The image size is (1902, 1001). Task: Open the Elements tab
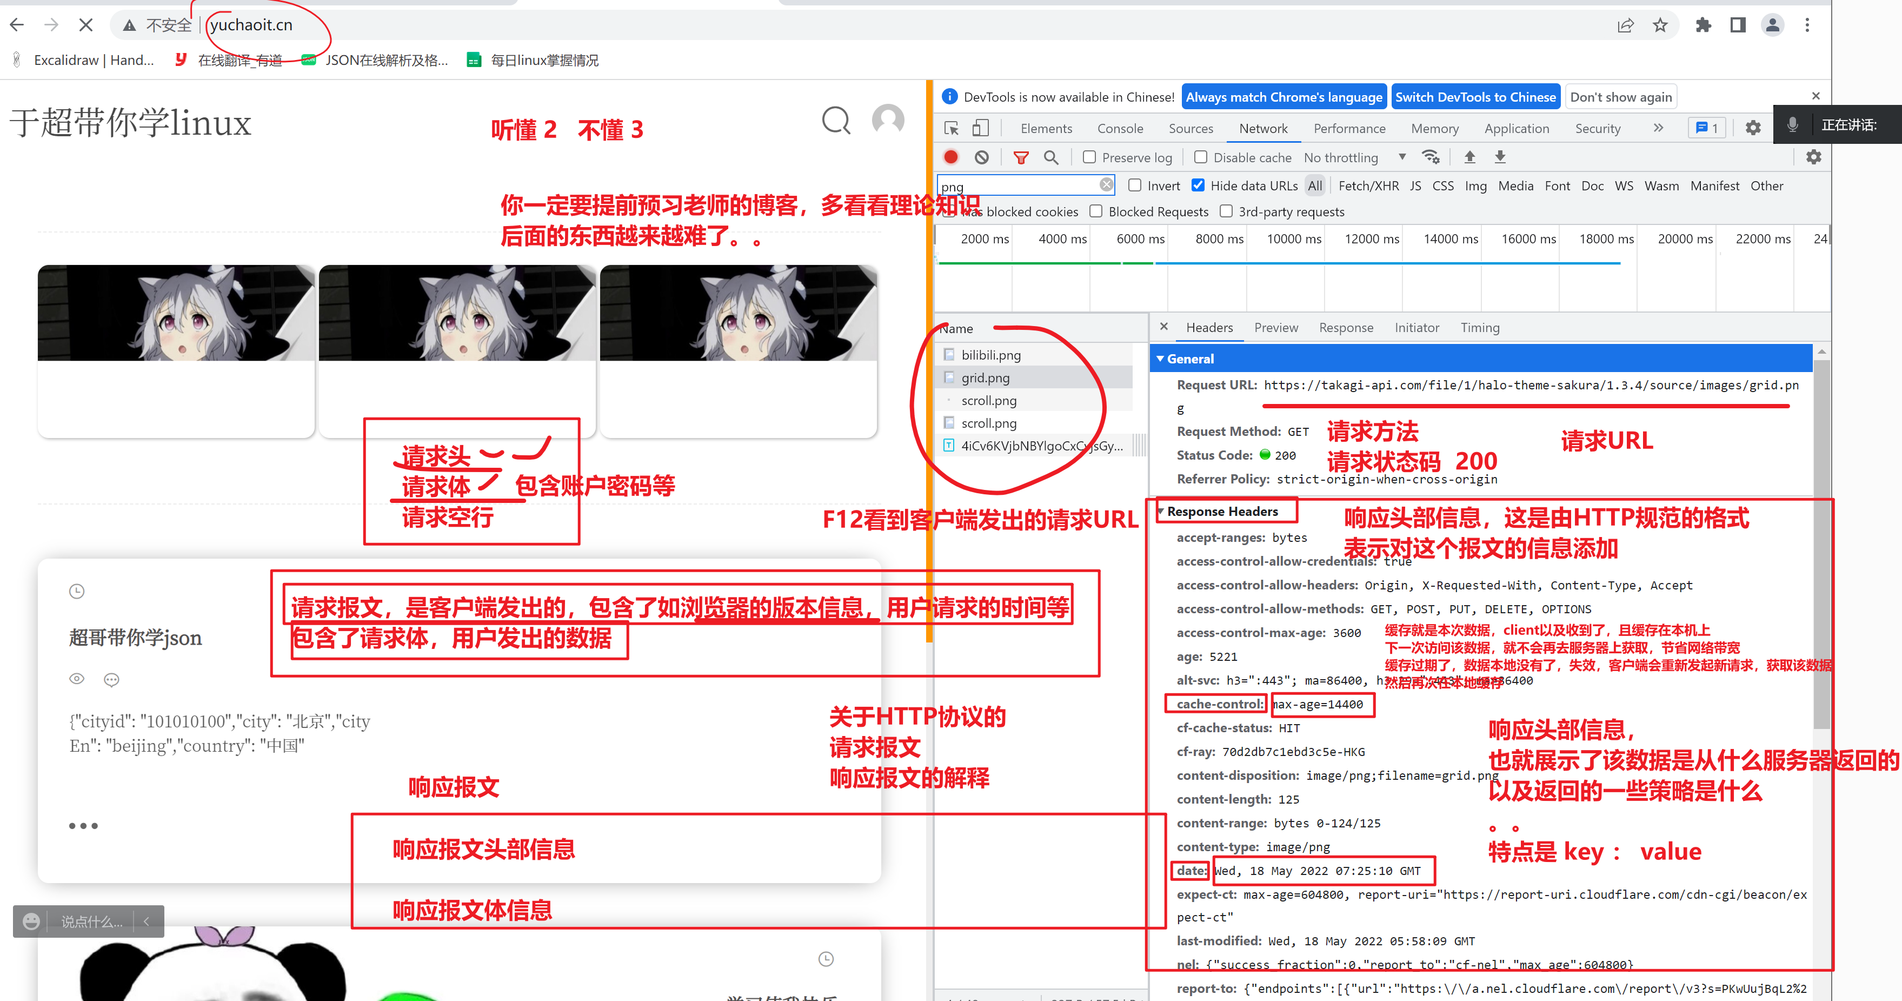tap(1046, 129)
